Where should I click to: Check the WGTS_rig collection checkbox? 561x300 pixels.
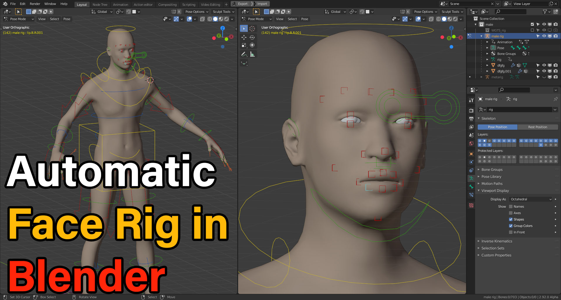pos(532,30)
